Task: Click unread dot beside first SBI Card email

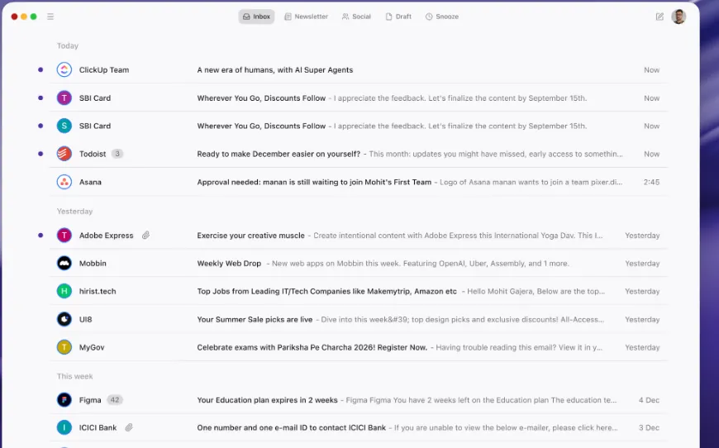Action: click(x=40, y=98)
